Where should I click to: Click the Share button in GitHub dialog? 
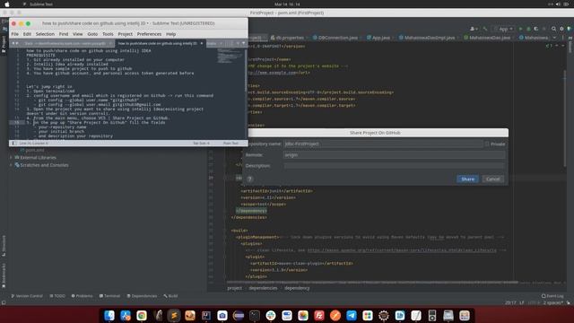pos(467,179)
